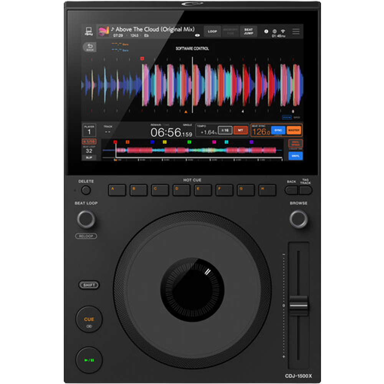The height and width of the screenshot is (384, 384).
Task: Tap the red hot cue marker above the waveform
Action: [x=142, y=58]
